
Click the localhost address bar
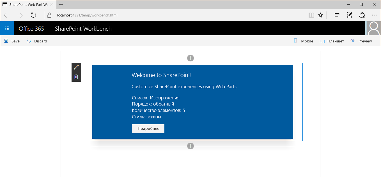pos(174,15)
